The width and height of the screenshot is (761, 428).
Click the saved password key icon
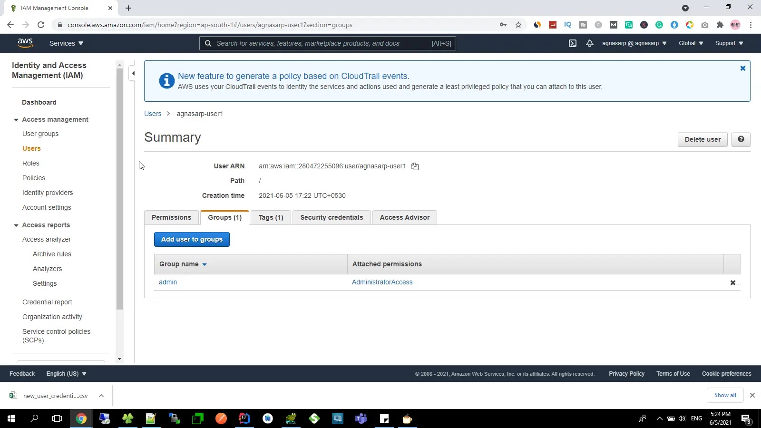(x=503, y=25)
